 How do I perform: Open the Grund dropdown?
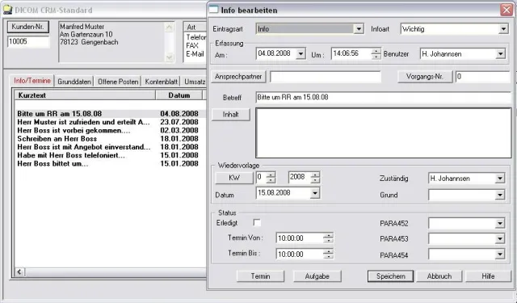pos(500,196)
